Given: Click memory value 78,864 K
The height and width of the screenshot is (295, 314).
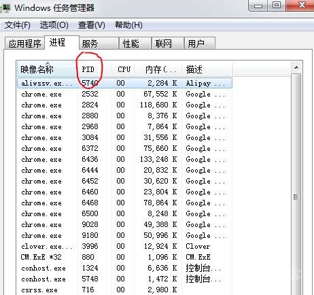Looking at the screenshot, I should click(160, 203).
